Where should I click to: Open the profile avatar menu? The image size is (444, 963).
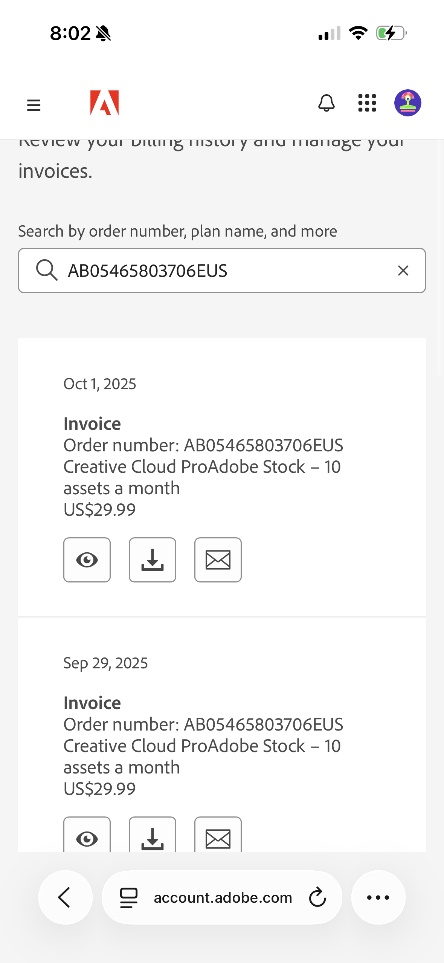click(x=407, y=103)
